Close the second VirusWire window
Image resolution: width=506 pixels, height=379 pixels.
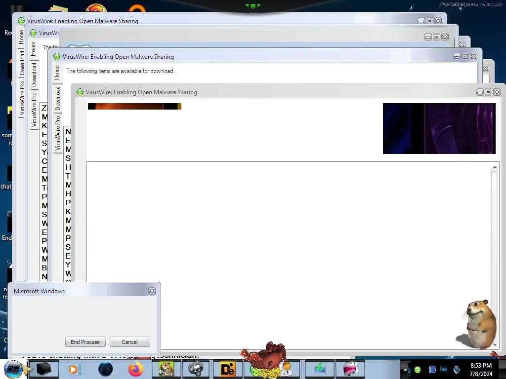click(445, 37)
